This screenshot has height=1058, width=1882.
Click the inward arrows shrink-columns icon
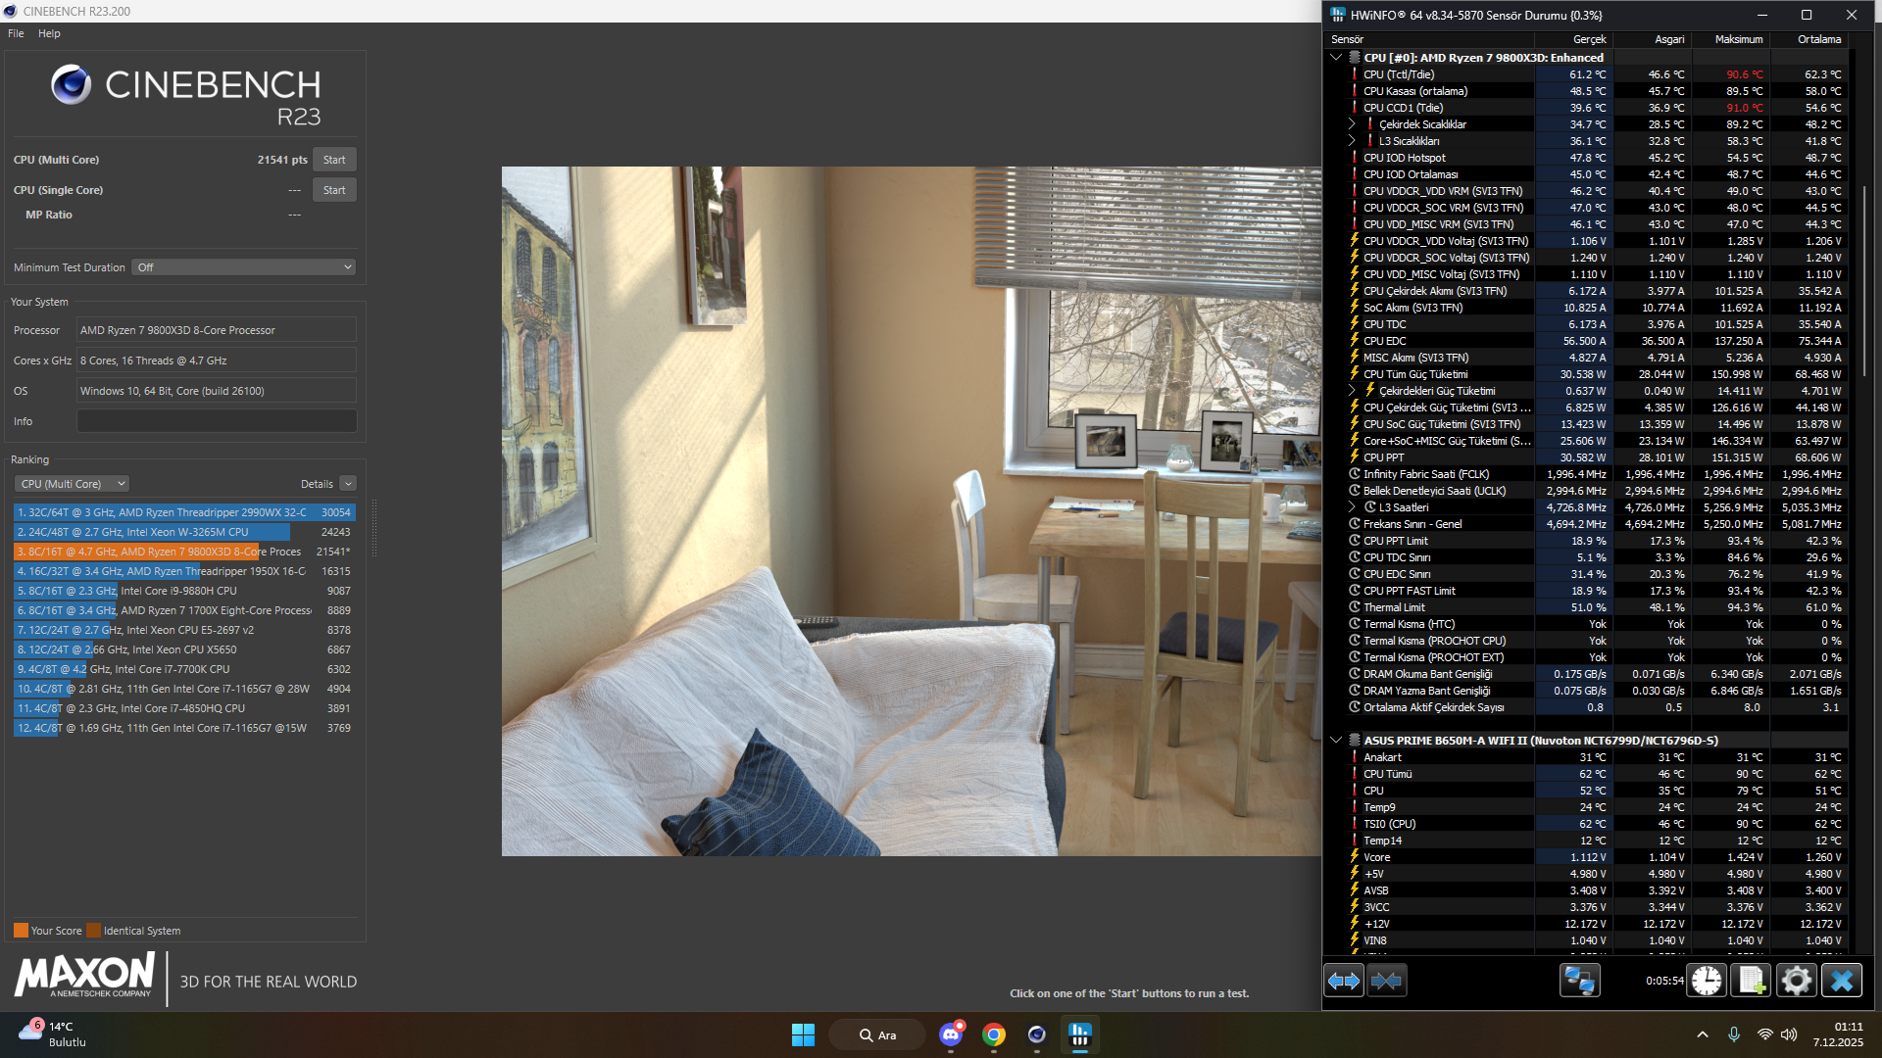[x=1387, y=980]
